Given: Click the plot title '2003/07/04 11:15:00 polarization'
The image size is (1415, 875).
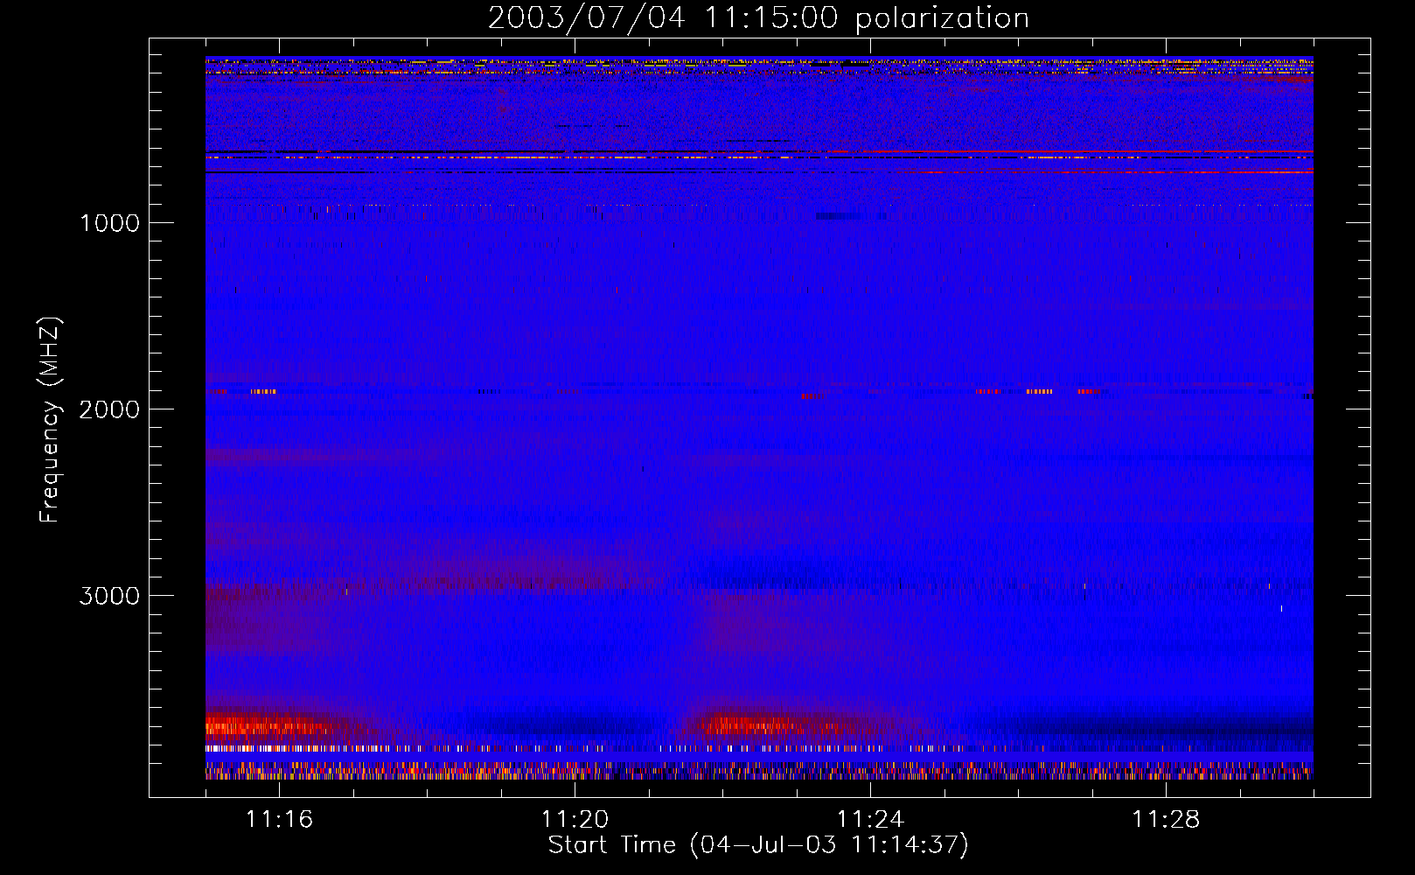Looking at the screenshot, I should [758, 18].
